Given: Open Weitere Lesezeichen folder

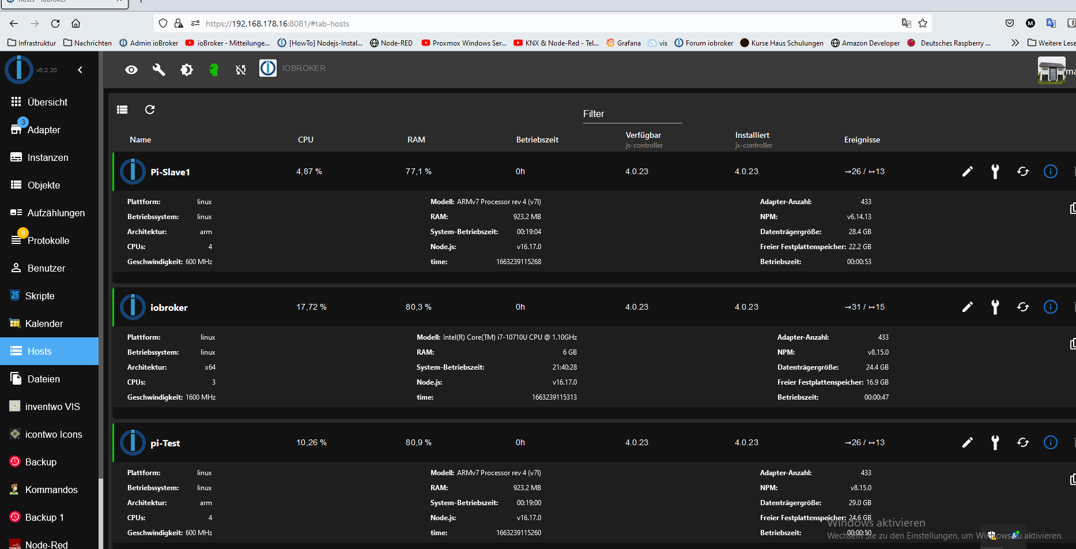Looking at the screenshot, I should pos(1051,43).
